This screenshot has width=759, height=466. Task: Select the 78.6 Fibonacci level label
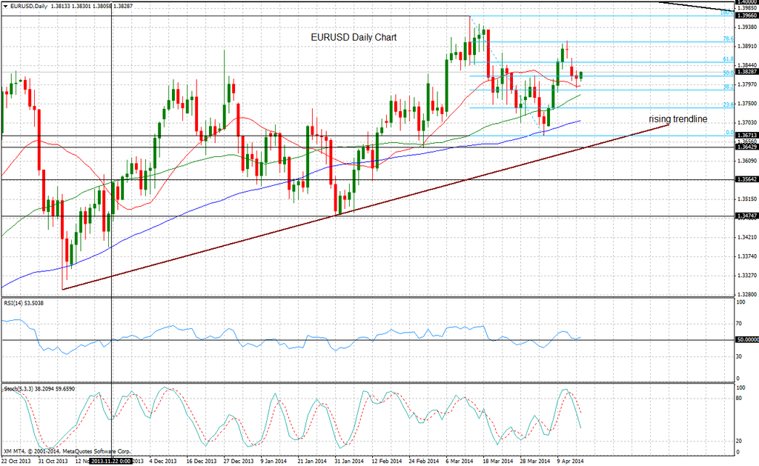coord(727,39)
